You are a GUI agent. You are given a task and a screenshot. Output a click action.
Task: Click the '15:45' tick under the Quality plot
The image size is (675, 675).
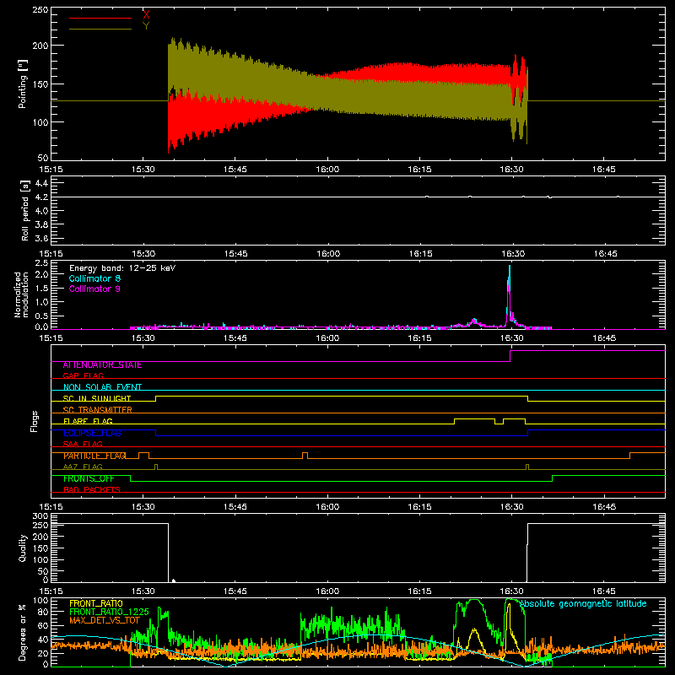(235, 591)
